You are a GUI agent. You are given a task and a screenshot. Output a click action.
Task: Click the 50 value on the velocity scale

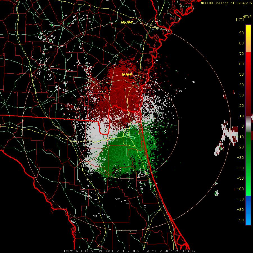241,74
